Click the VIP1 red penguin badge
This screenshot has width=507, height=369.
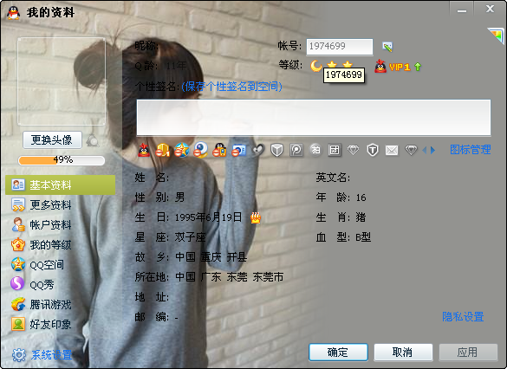380,66
